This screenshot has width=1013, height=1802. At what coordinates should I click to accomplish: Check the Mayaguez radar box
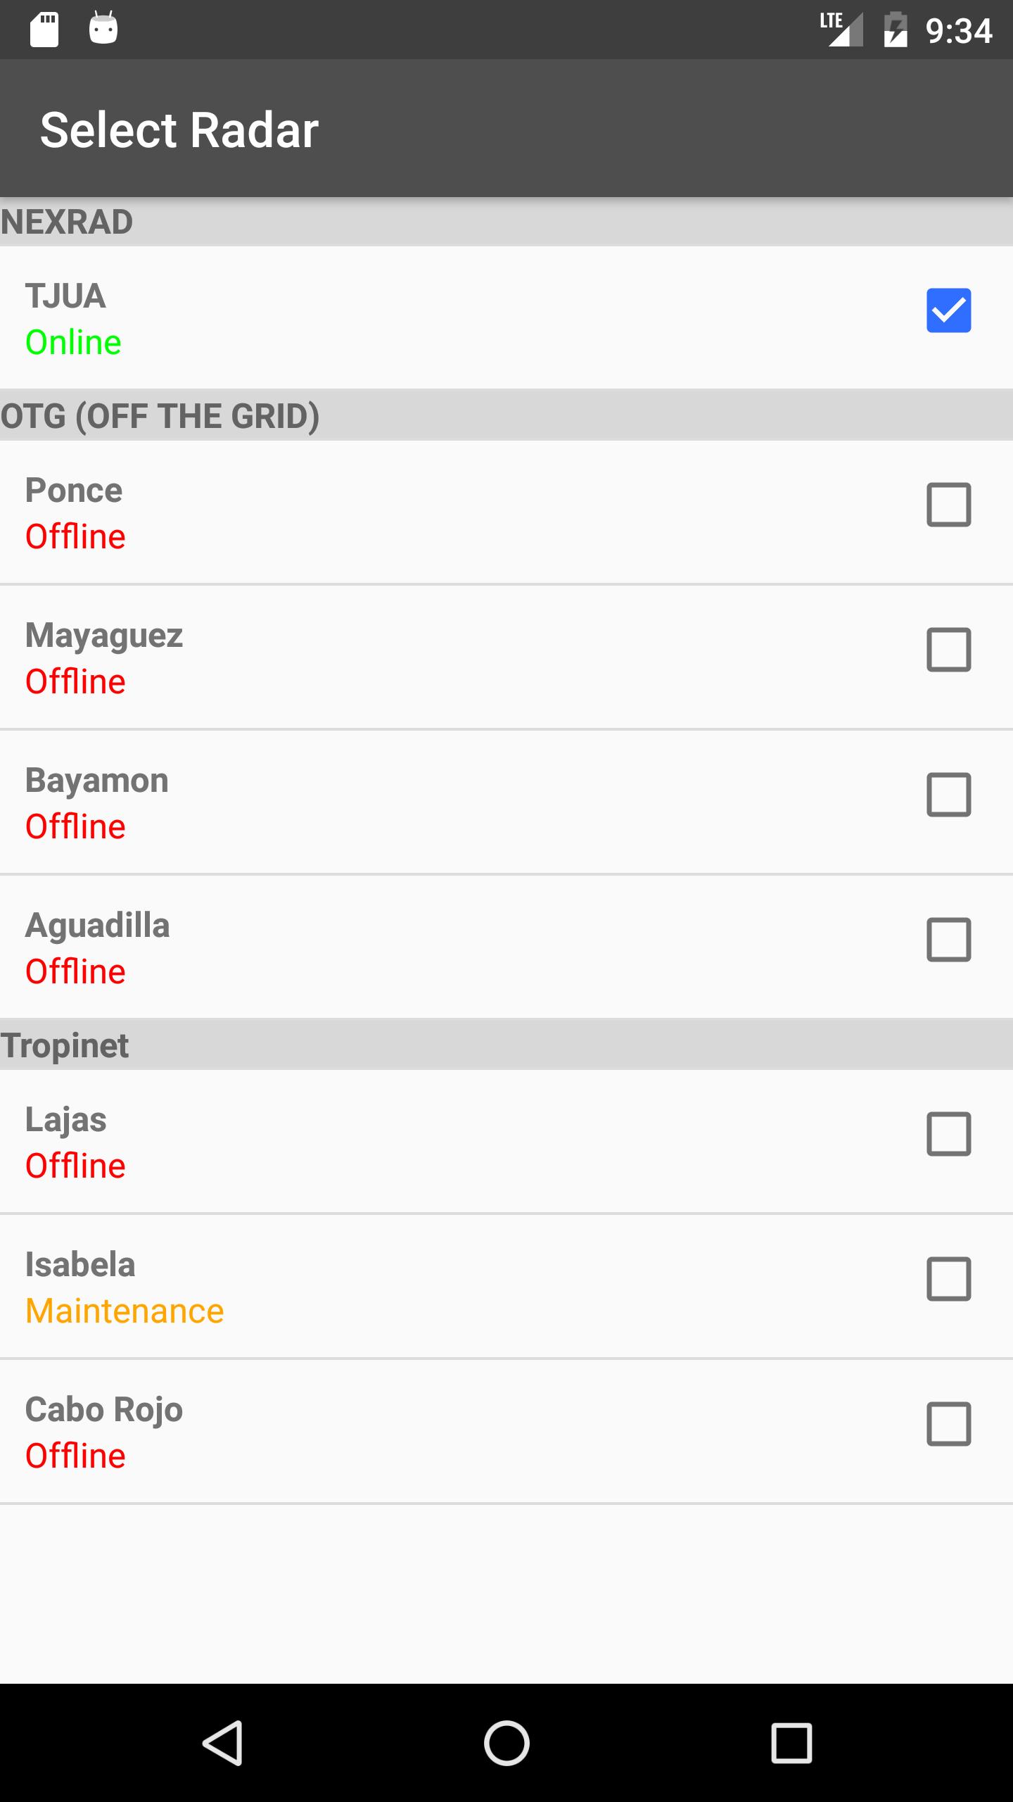click(948, 650)
